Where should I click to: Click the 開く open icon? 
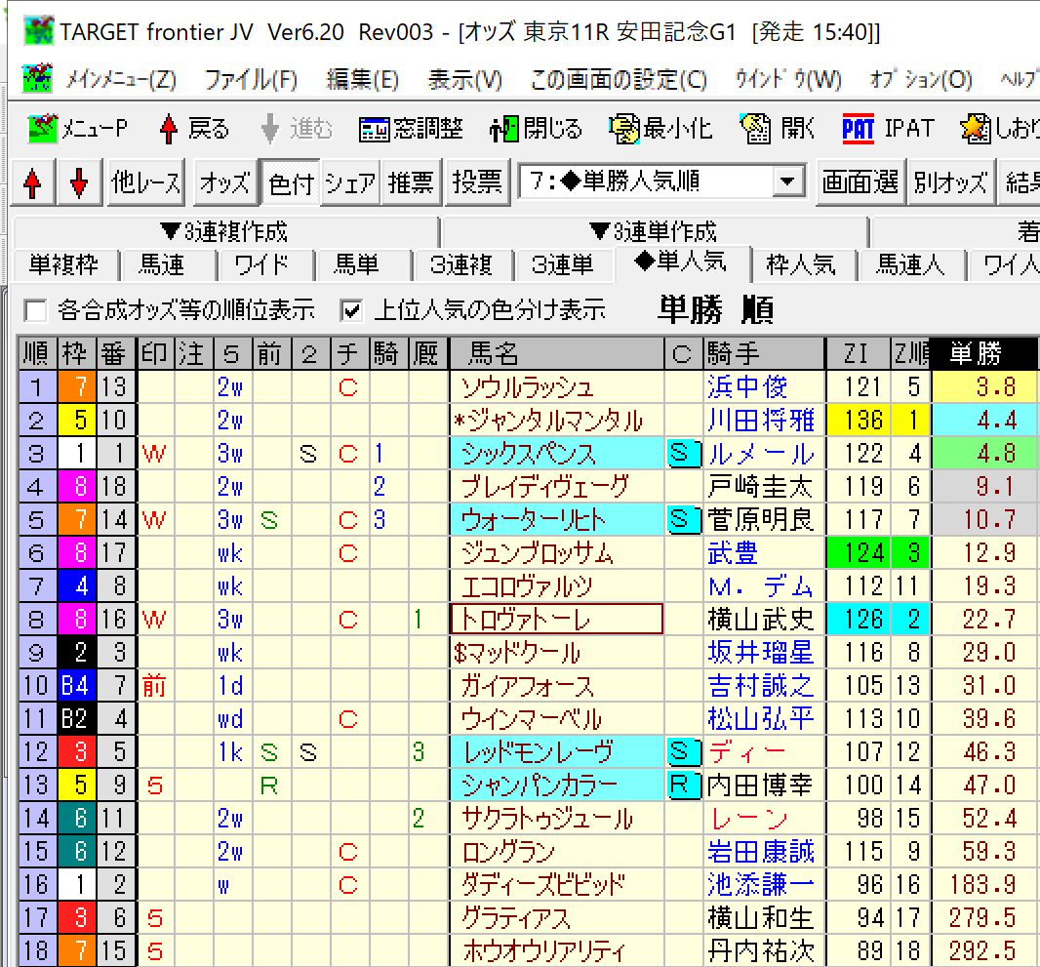tap(755, 129)
